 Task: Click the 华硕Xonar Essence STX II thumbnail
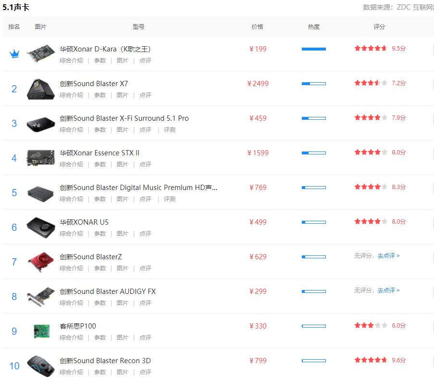[x=41, y=158]
